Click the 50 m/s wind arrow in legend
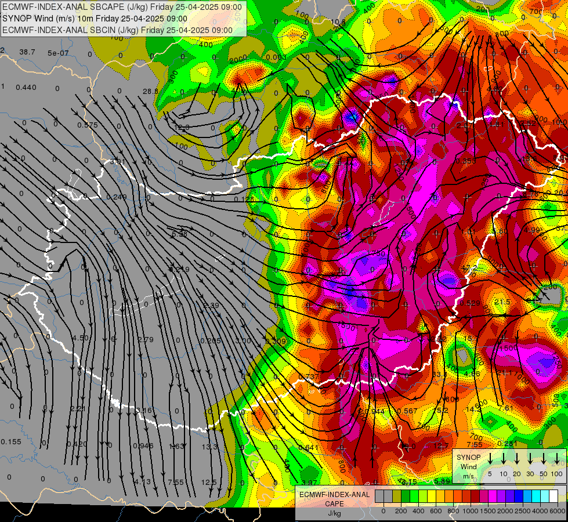Screen dimensions: 568x522 544,458
